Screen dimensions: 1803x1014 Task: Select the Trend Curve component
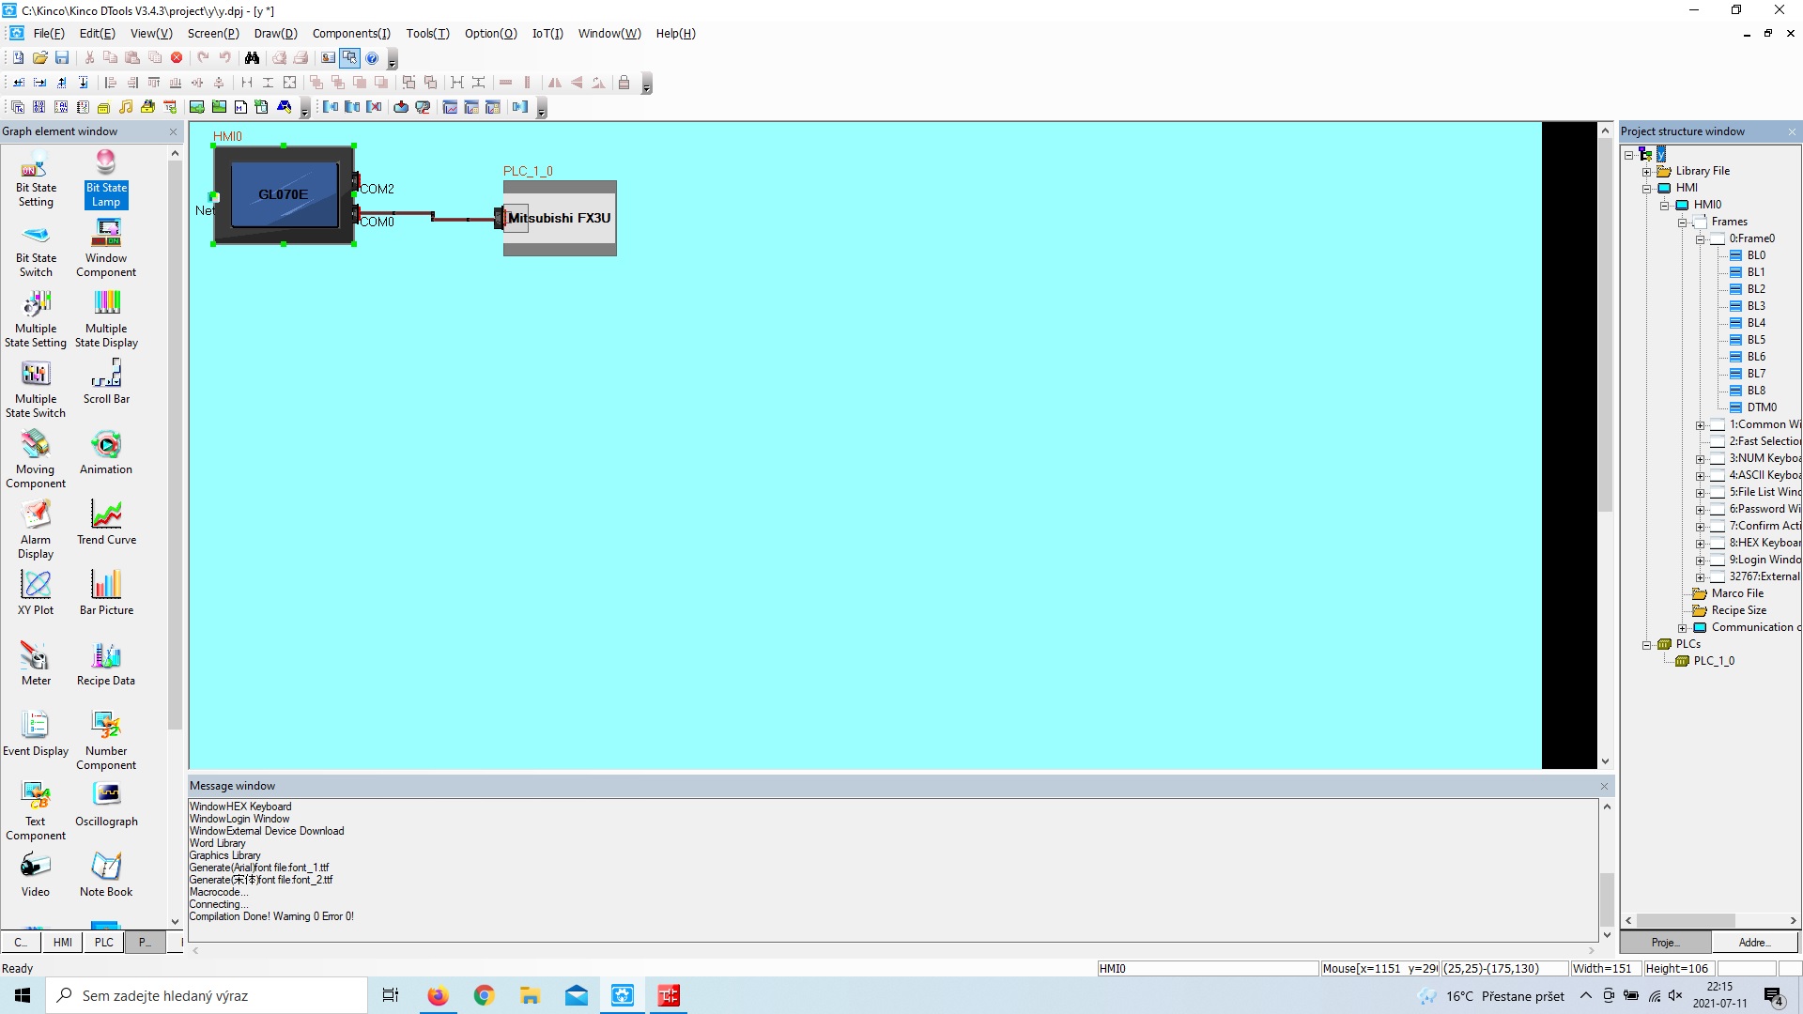[x=106, y=522]
